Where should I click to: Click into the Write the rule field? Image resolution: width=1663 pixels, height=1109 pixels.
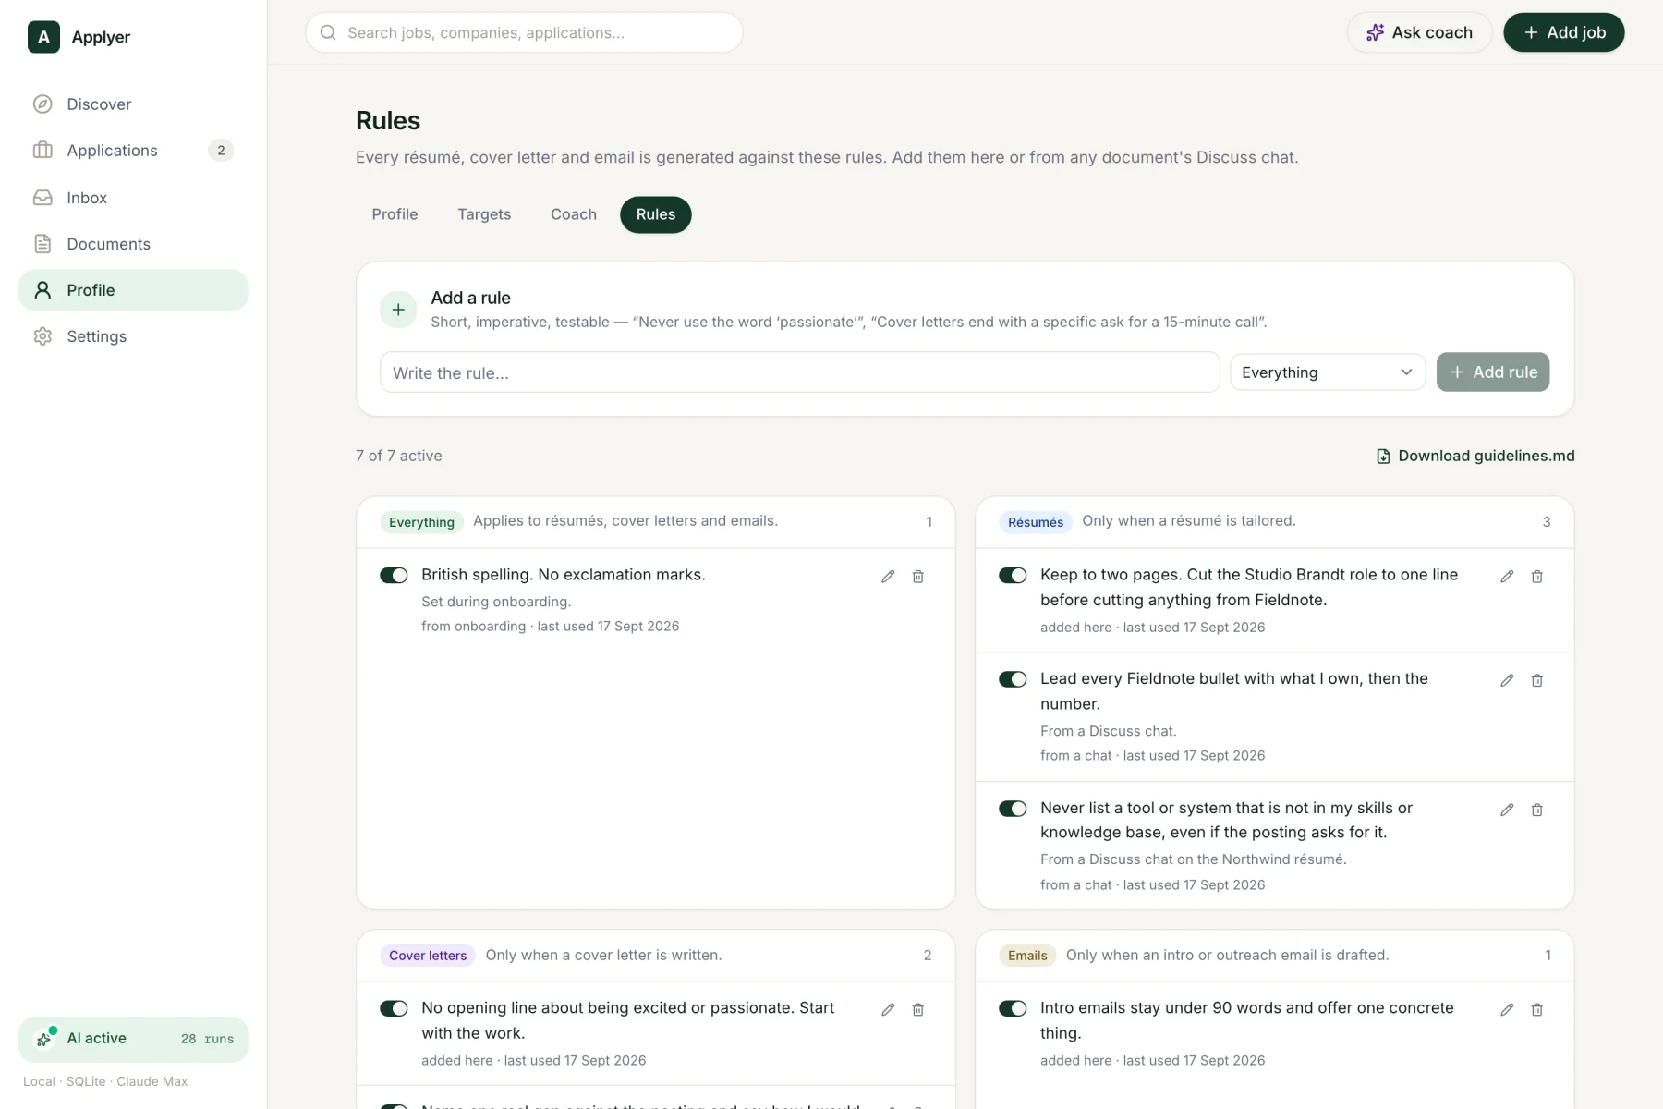click(x=800, y=372)
